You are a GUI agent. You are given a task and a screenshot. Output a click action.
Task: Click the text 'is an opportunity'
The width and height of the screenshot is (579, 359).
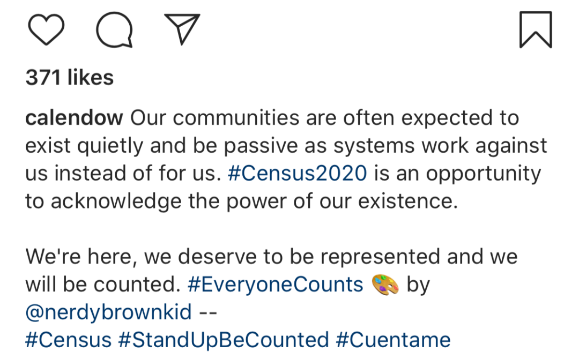(457, 174)
